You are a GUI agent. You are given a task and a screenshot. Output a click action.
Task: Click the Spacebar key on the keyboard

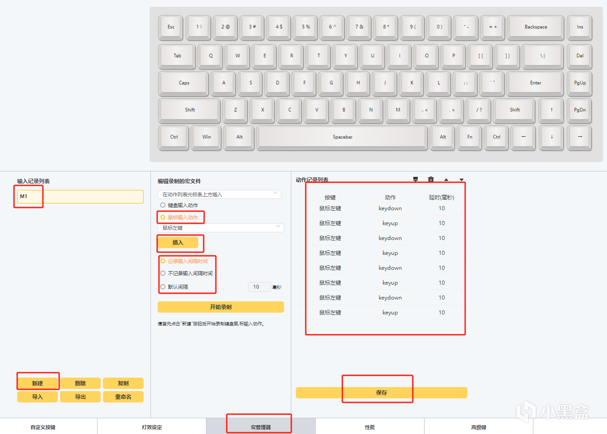[x=342, y=137]
